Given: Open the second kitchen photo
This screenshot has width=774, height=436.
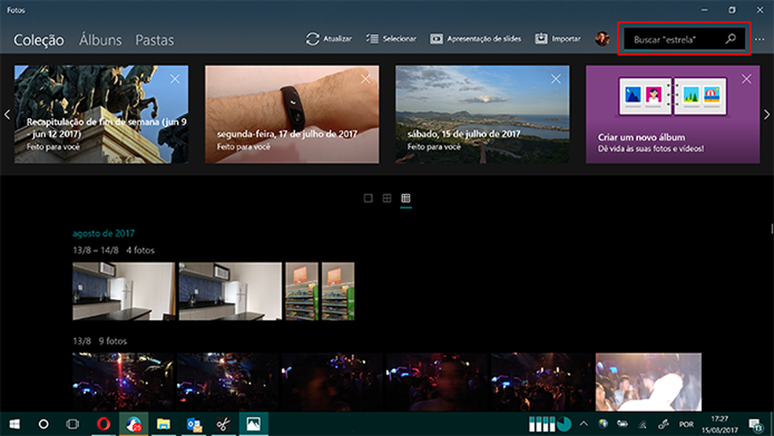Looking at the screenshot, I should click(x=230, y=291).
